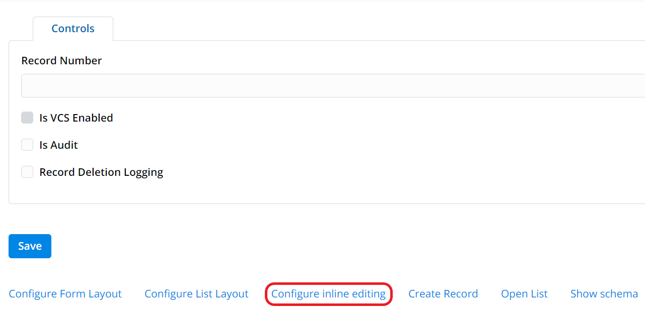Open the record list via Open List
This screenshot has width=645, height=311.
click(x=524, y=293)
